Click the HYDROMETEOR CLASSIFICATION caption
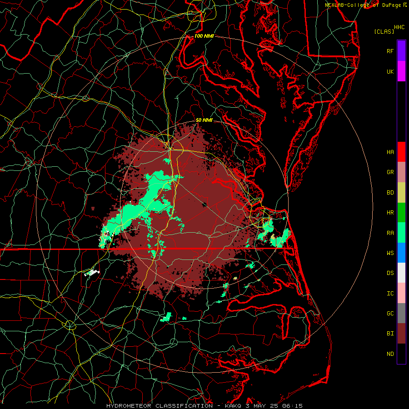 [x=160, y=406]
